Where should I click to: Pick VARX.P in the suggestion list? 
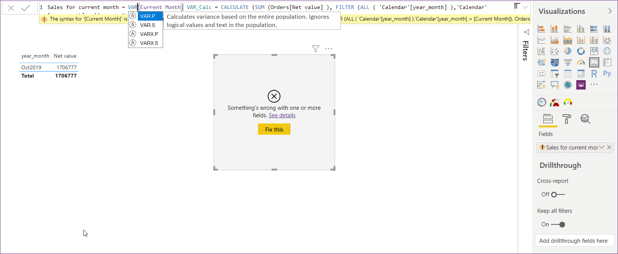(149, 34)
